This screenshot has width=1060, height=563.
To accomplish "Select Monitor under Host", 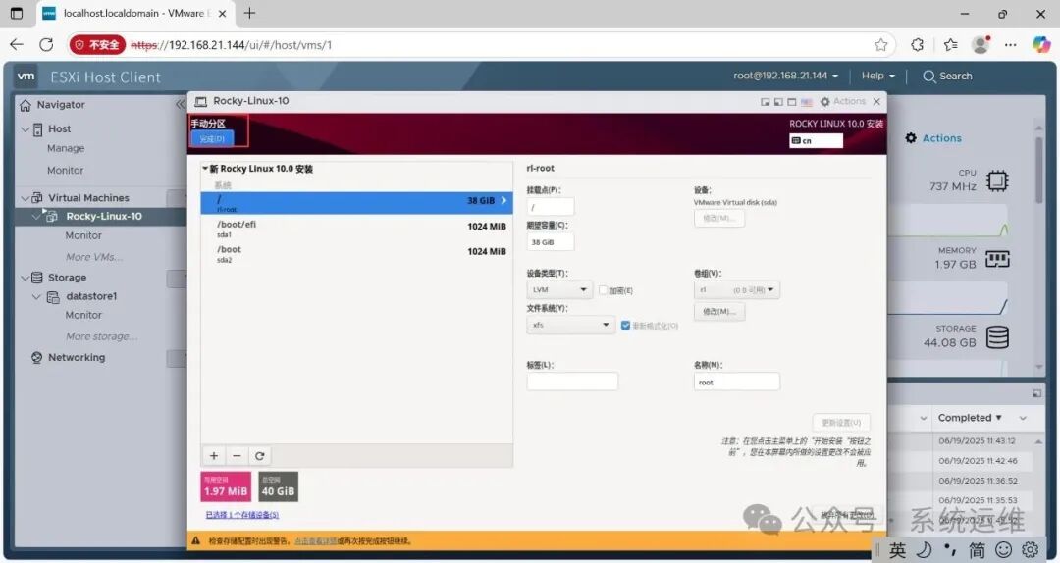I will (x=65, y=171).
